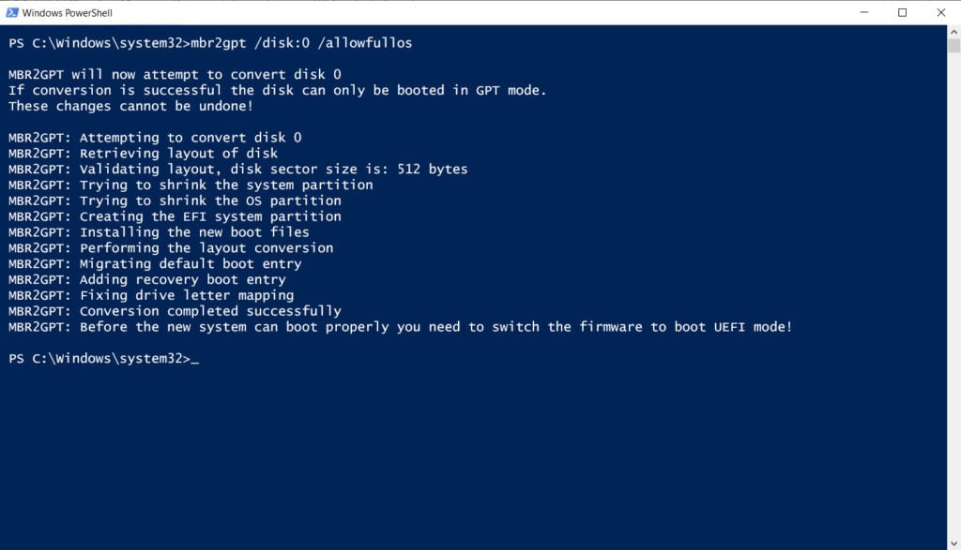Click the "Creating the EFI system partition" line
The width and height of the screenshot is (961, 550).
[210, 216]
